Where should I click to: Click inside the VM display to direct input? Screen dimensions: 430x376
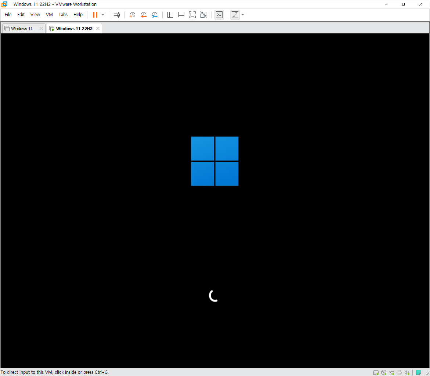click(x=215, y=201)
